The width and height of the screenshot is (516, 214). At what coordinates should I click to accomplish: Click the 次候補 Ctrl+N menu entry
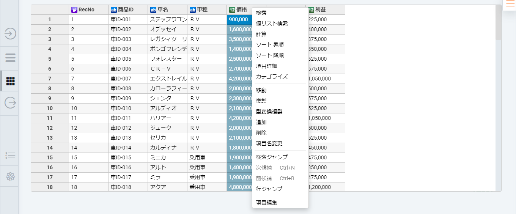pyautogui.click(x=280, y=168)
